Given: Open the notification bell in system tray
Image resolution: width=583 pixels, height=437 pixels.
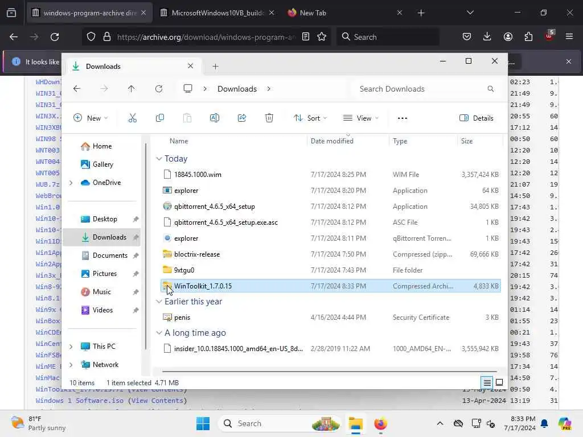Looking at the screenshot, I should click(544, 423).
